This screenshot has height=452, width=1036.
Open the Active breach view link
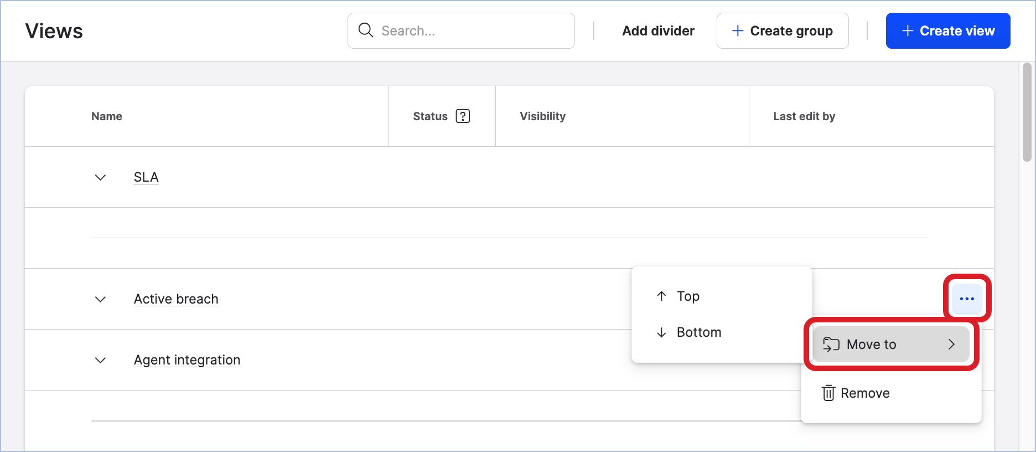(175, 299)
